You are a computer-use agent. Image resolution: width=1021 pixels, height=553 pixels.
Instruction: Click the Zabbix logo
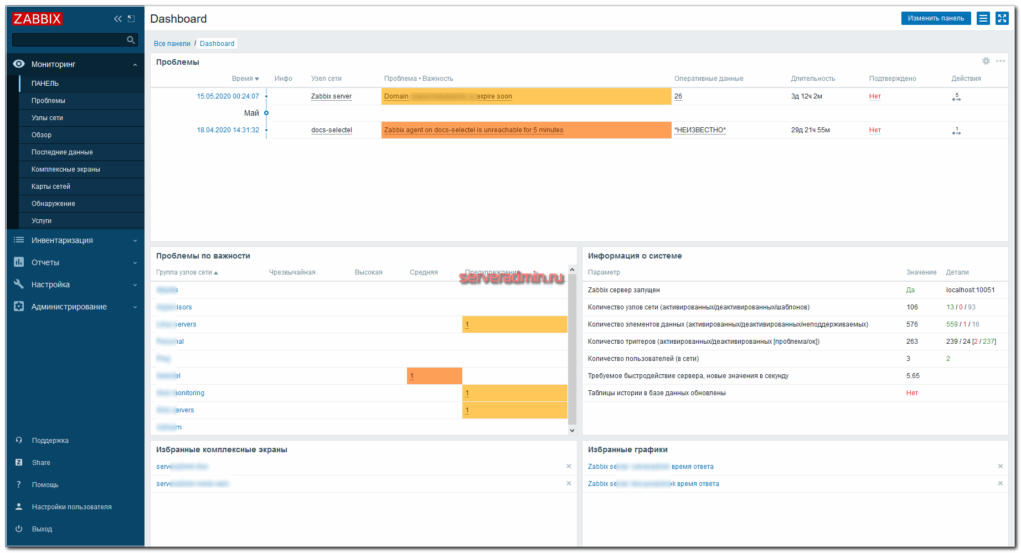[37, 19]
